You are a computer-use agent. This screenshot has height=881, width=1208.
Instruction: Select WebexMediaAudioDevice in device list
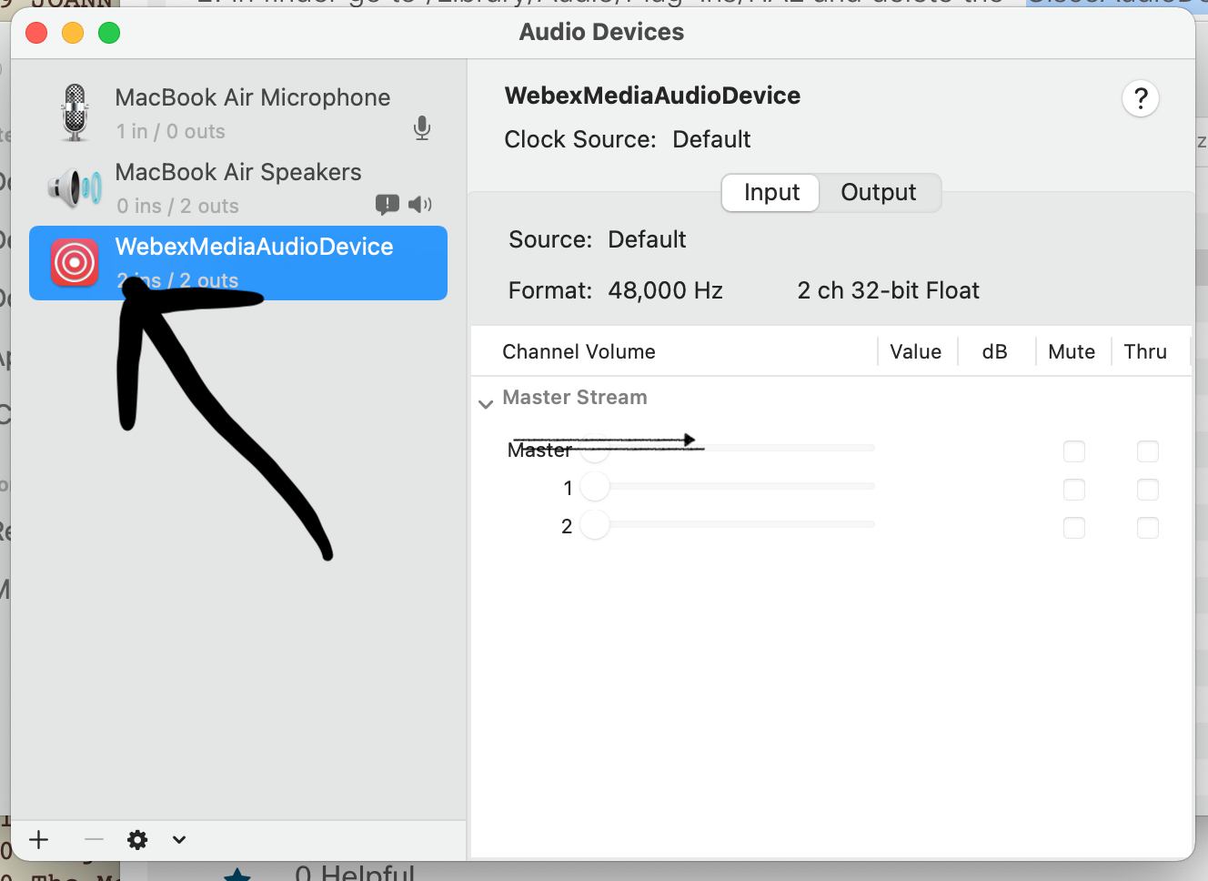238,262
